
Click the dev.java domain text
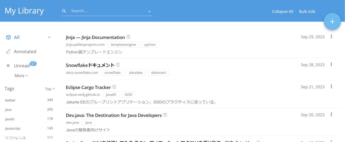pos(72,123)
